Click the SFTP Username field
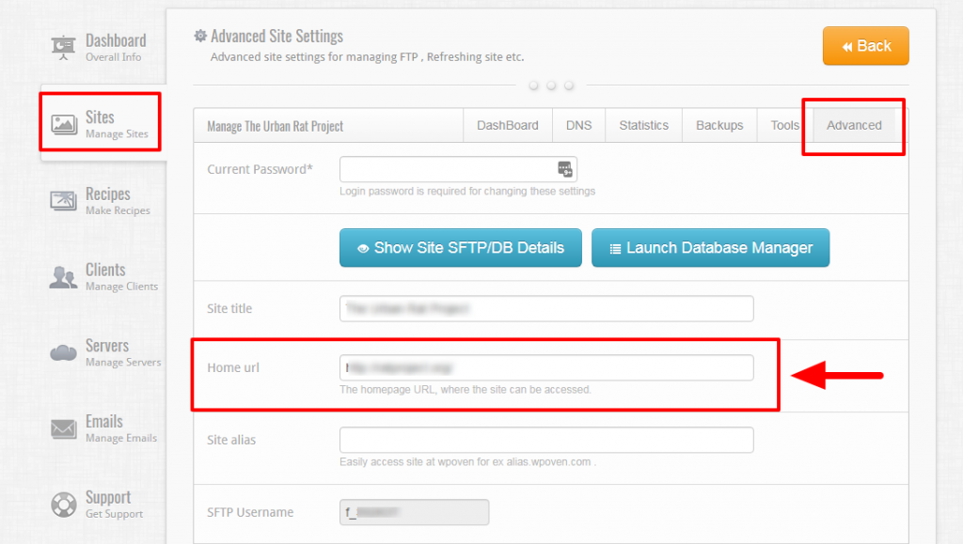 point(415,512)
